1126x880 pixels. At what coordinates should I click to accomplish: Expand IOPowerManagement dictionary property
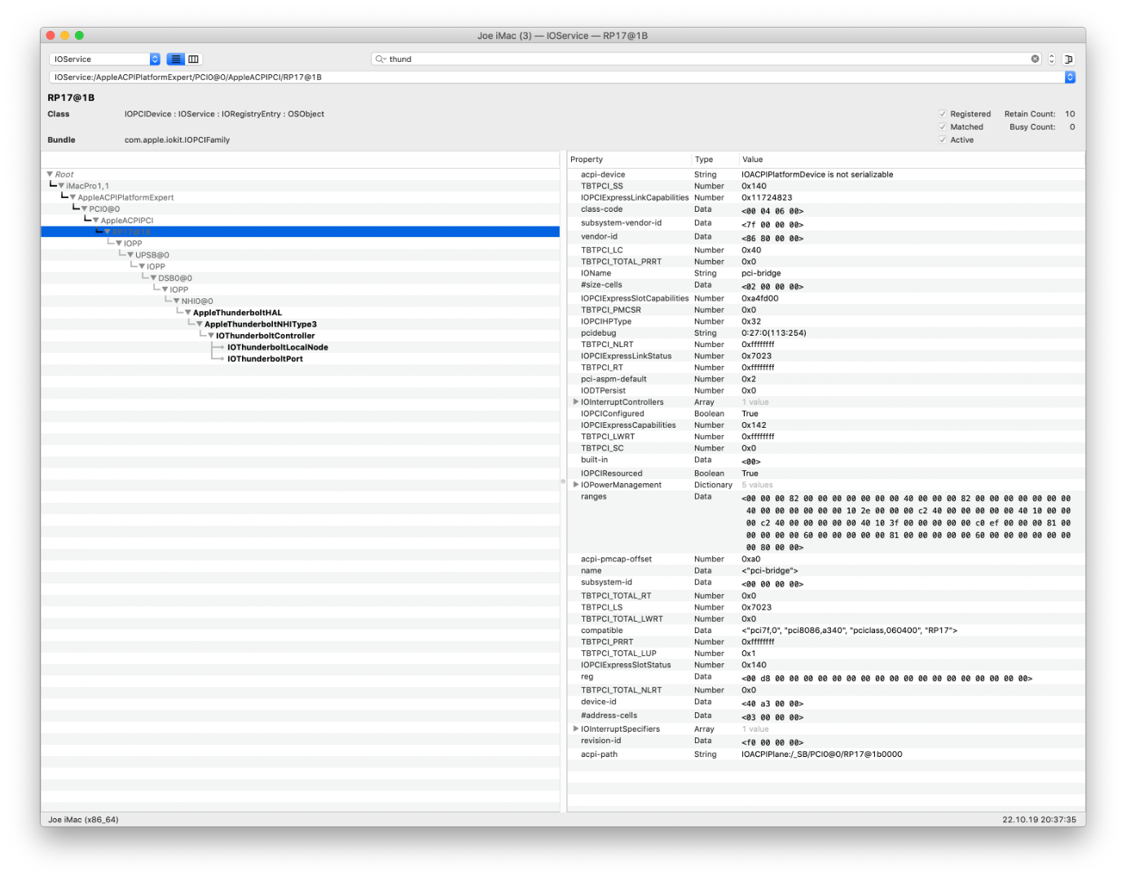pyautogui.click(x=575, y=485)
